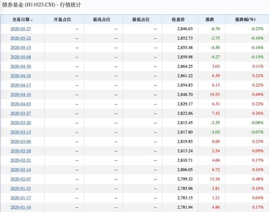The width and height of the screenshot is (269, 212).
Task: Sort by 交易日期 column arrow
Action: [x=32, y=20]
